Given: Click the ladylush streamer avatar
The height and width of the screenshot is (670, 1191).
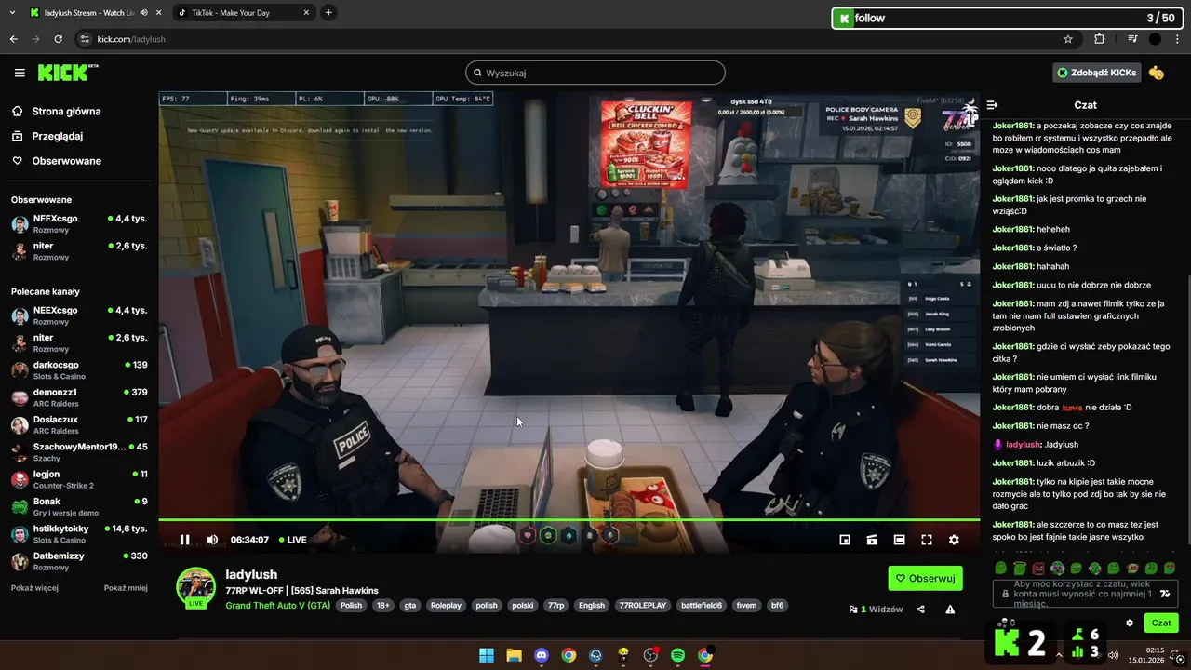Looking at the screenshot, I should point(196,586).
